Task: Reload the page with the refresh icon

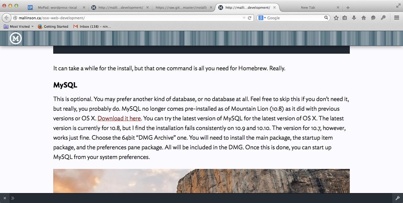Action: click(x=250, y=18)
